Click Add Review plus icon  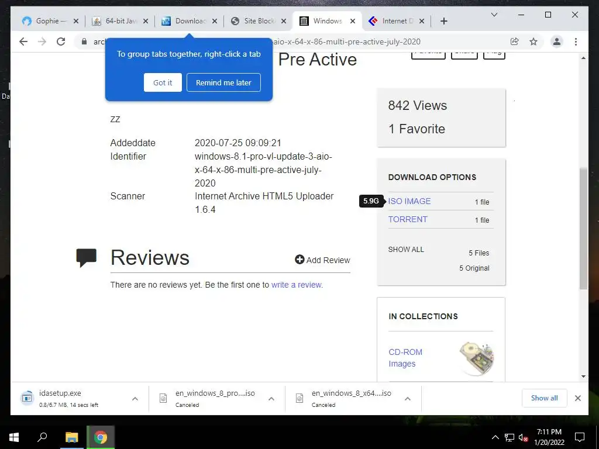[x=299, y=260]
